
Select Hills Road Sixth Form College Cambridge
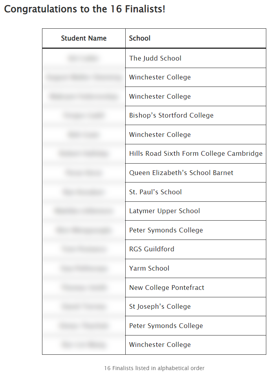(x=196, y=153)
